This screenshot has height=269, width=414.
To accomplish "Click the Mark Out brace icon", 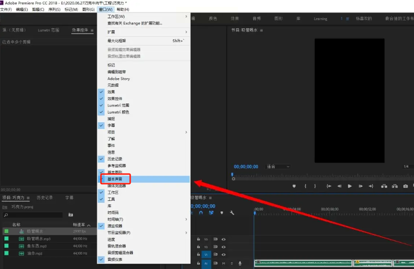I will point(315,186).
